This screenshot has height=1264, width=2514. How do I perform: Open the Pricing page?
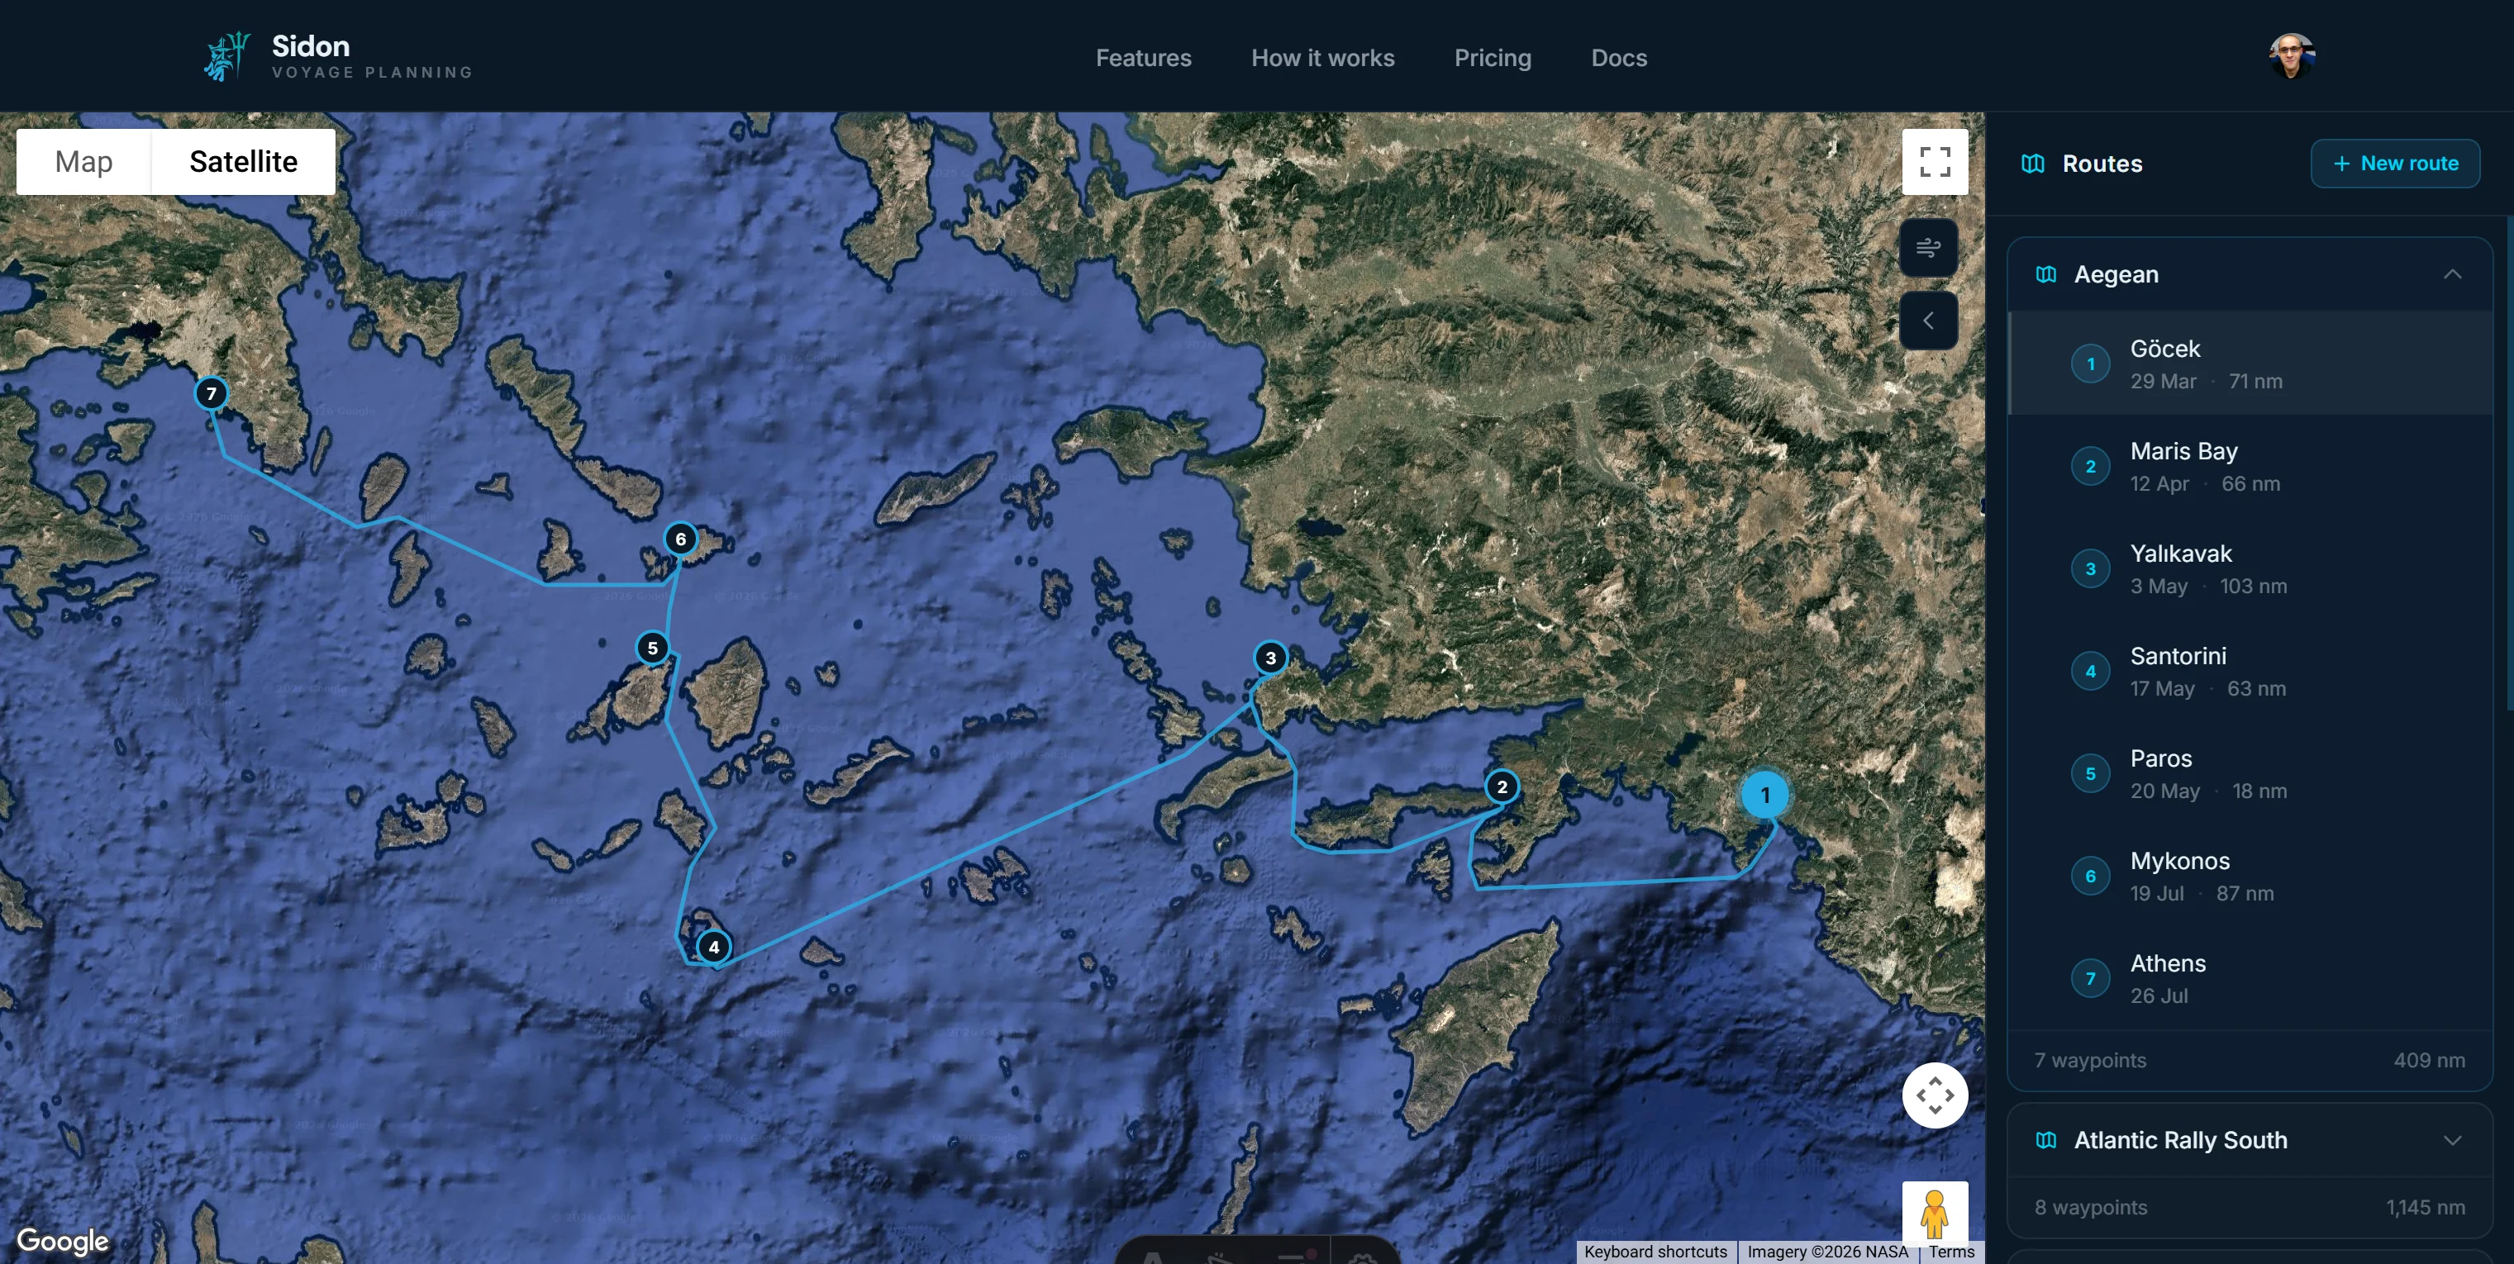click(x=1493, y=58)
